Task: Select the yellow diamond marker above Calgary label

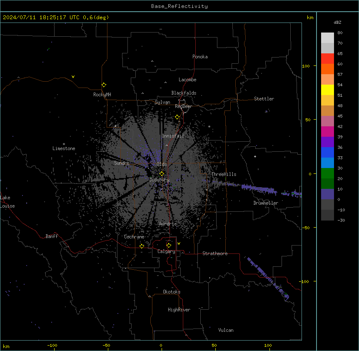Action: (x=169, y=246)
